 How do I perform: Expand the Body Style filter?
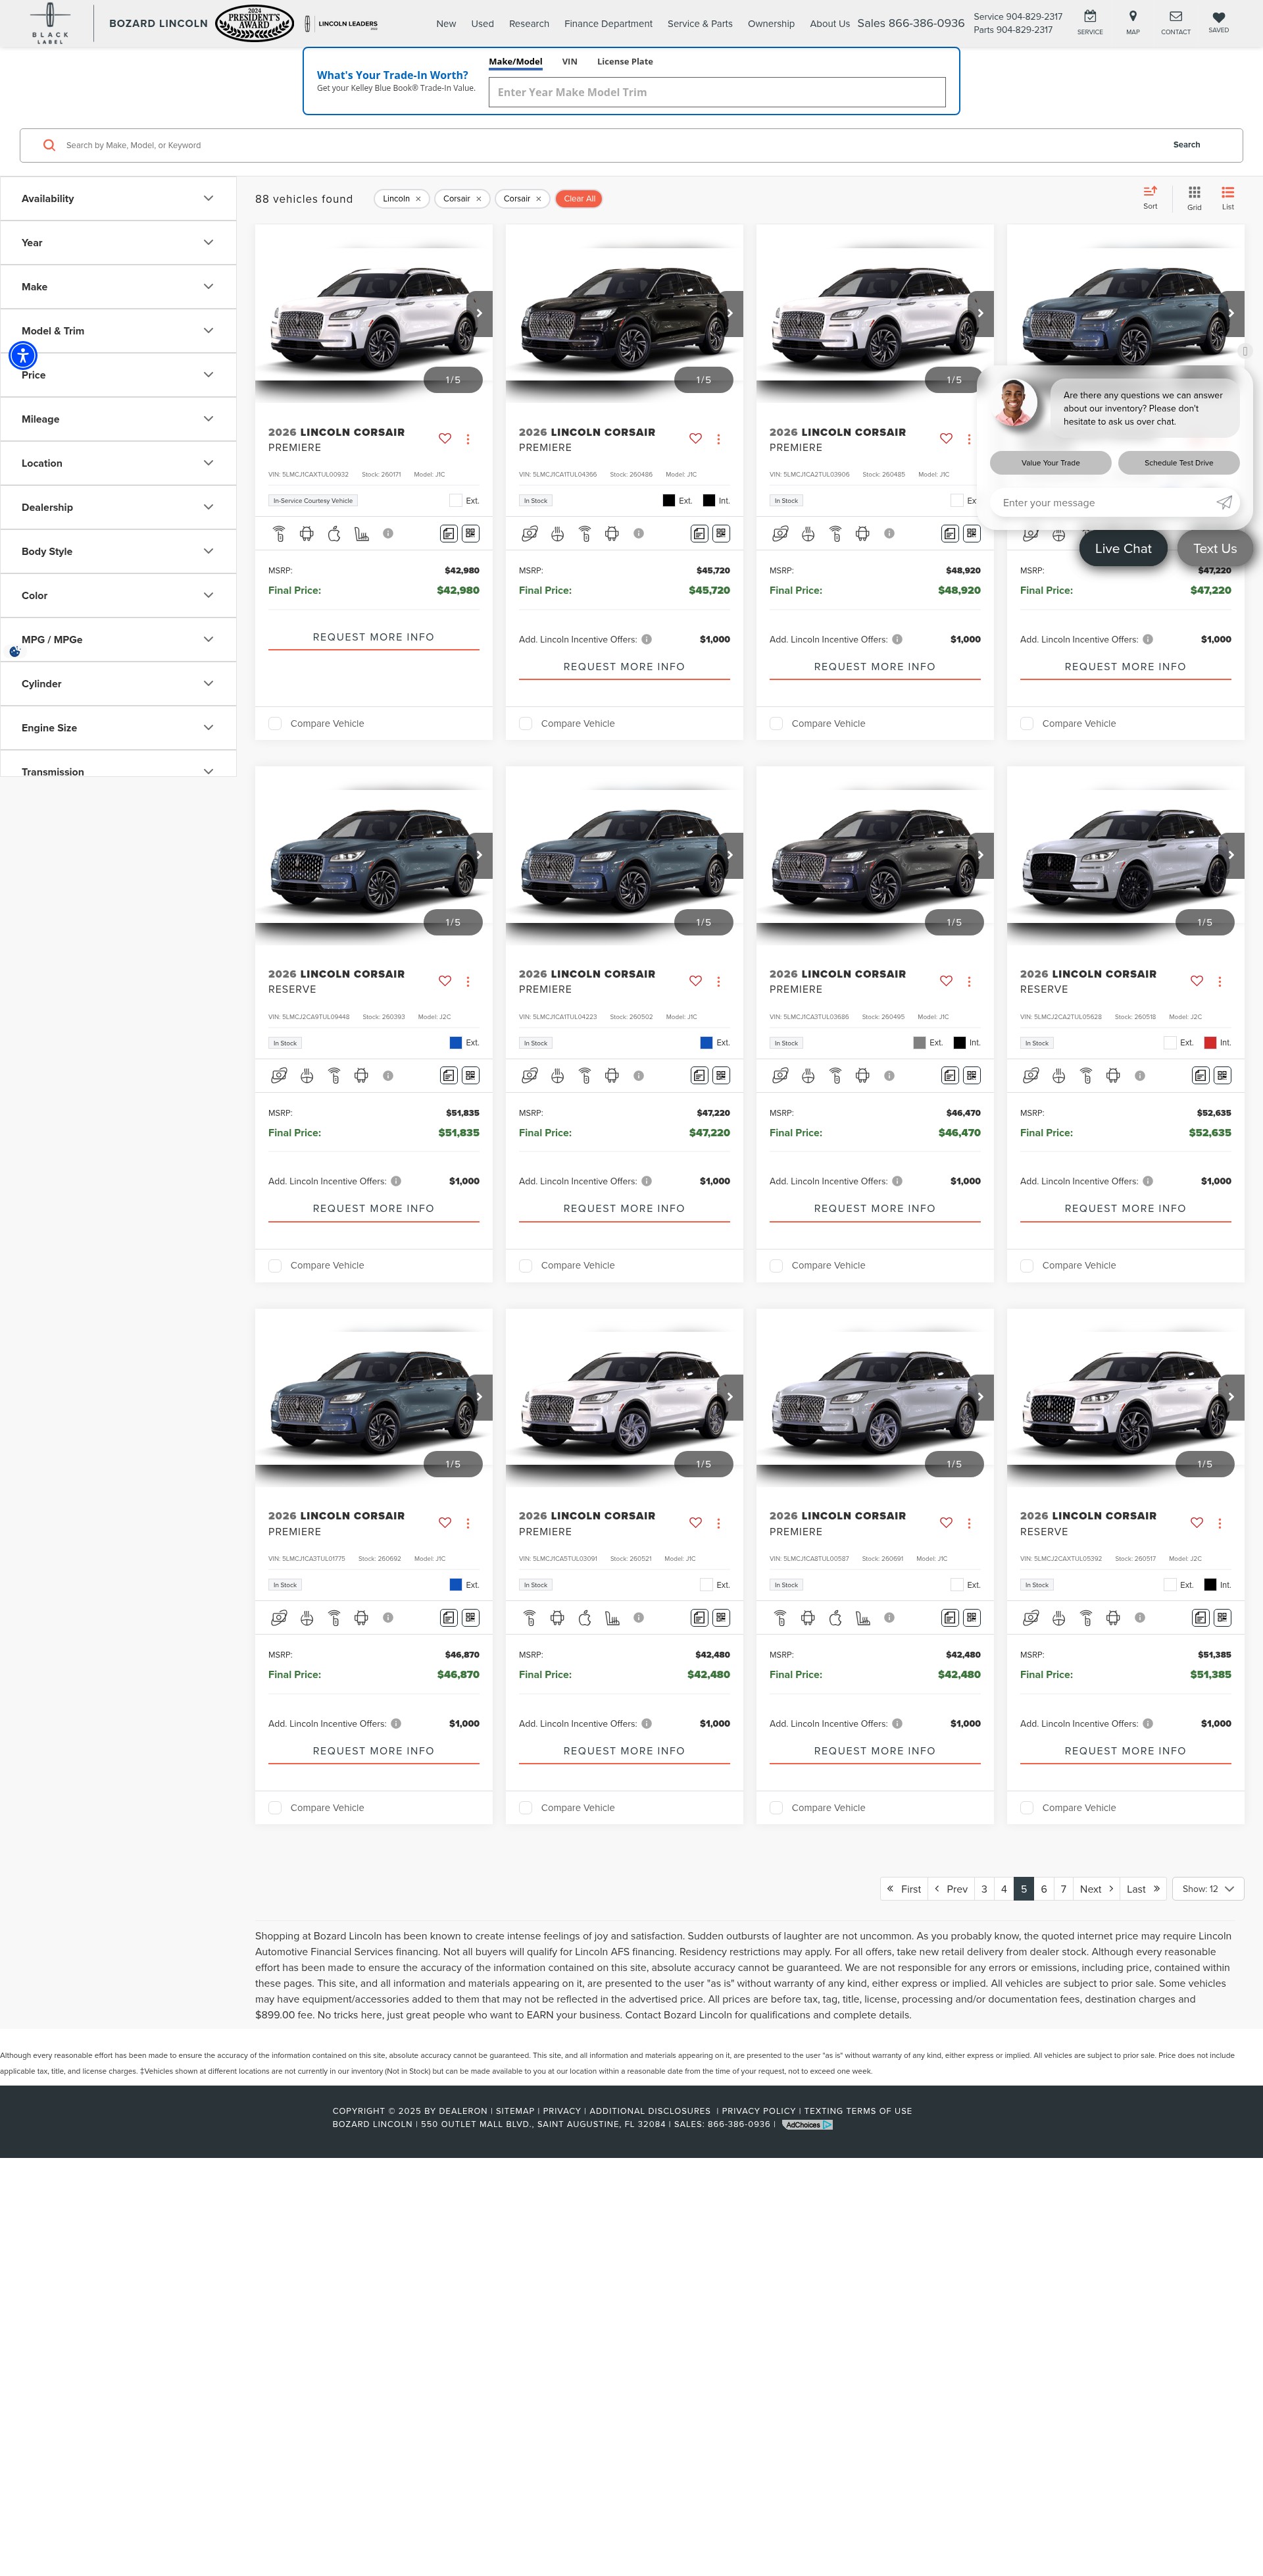pyautogui.click(x=118, y=551)
